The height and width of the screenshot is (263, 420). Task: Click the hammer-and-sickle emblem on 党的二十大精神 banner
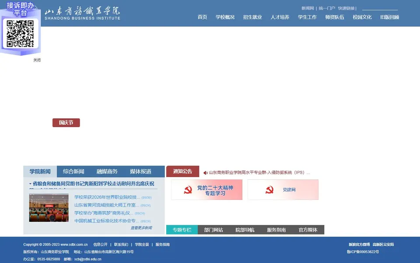pos(188,190)
